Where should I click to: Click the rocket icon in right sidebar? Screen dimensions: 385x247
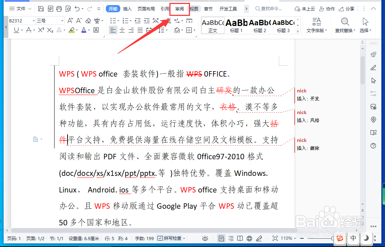(x=373, y=55)
